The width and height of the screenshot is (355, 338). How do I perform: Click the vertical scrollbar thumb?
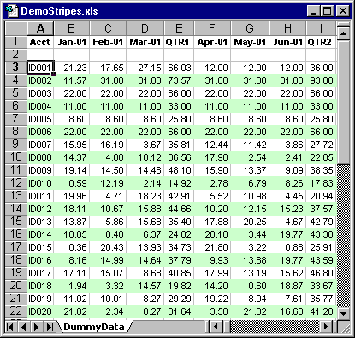pyautogui.click(x=343, y=103)
